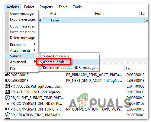Image resolution: width=151 pixels, height=122 pixels.
Task: Click the string type icon beside 0x0E29001E
Action: pyautogui.click(x=8, y=81)
